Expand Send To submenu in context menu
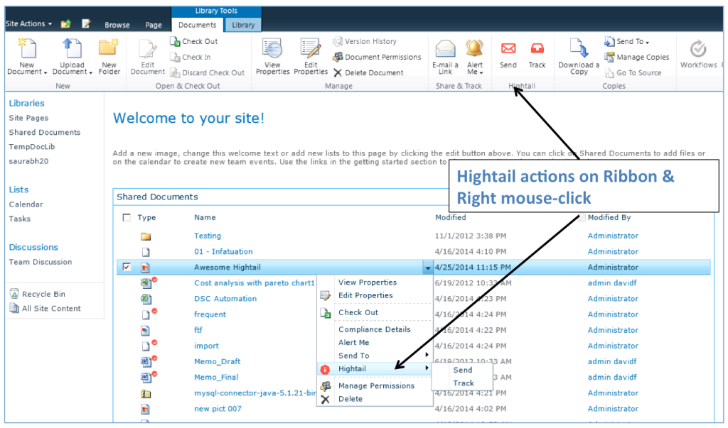Viewport: 728px width, 428px height. pos(427,355)
